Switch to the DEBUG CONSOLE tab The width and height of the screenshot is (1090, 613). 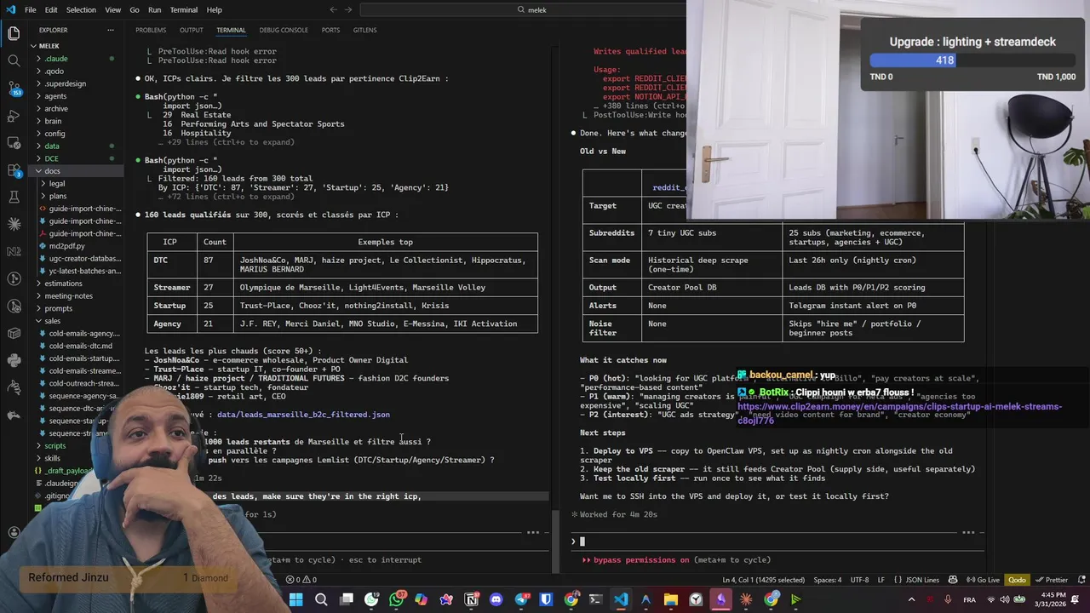click(x=284, y=30)
